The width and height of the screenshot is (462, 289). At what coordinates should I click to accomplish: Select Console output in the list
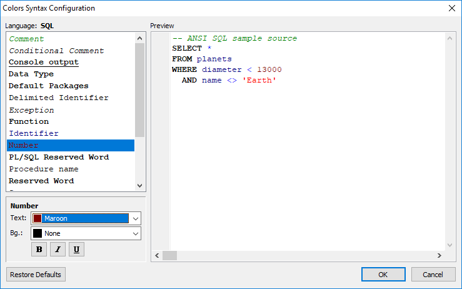coord(71,62)
